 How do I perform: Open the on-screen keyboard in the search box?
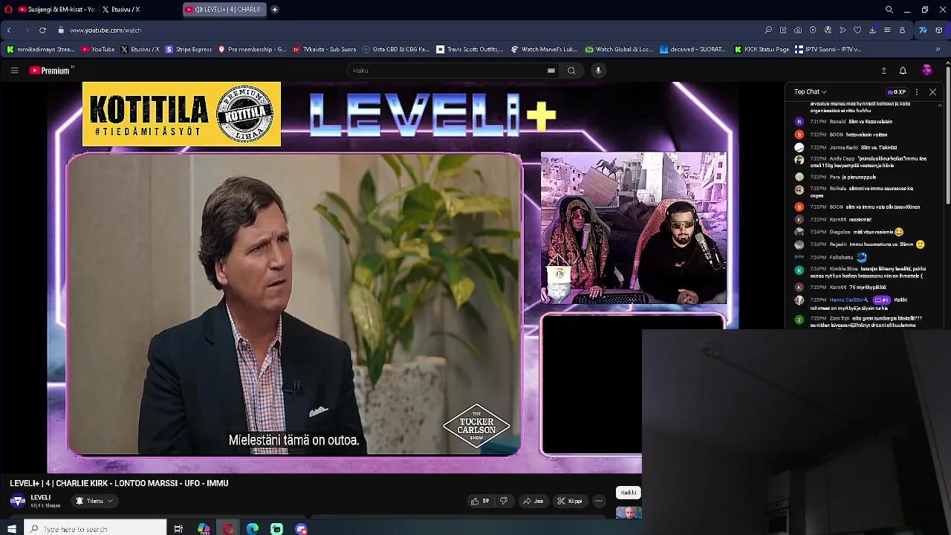(551, 71)
